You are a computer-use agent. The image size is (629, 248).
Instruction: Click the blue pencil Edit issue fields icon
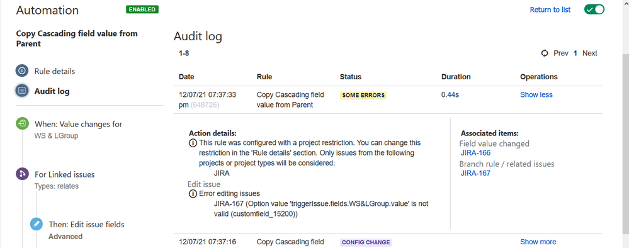pos(37,224)
